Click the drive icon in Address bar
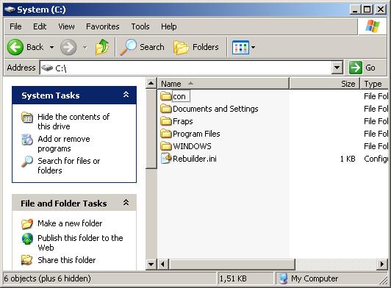The image size is (391, 288). (x=47, y=68)
